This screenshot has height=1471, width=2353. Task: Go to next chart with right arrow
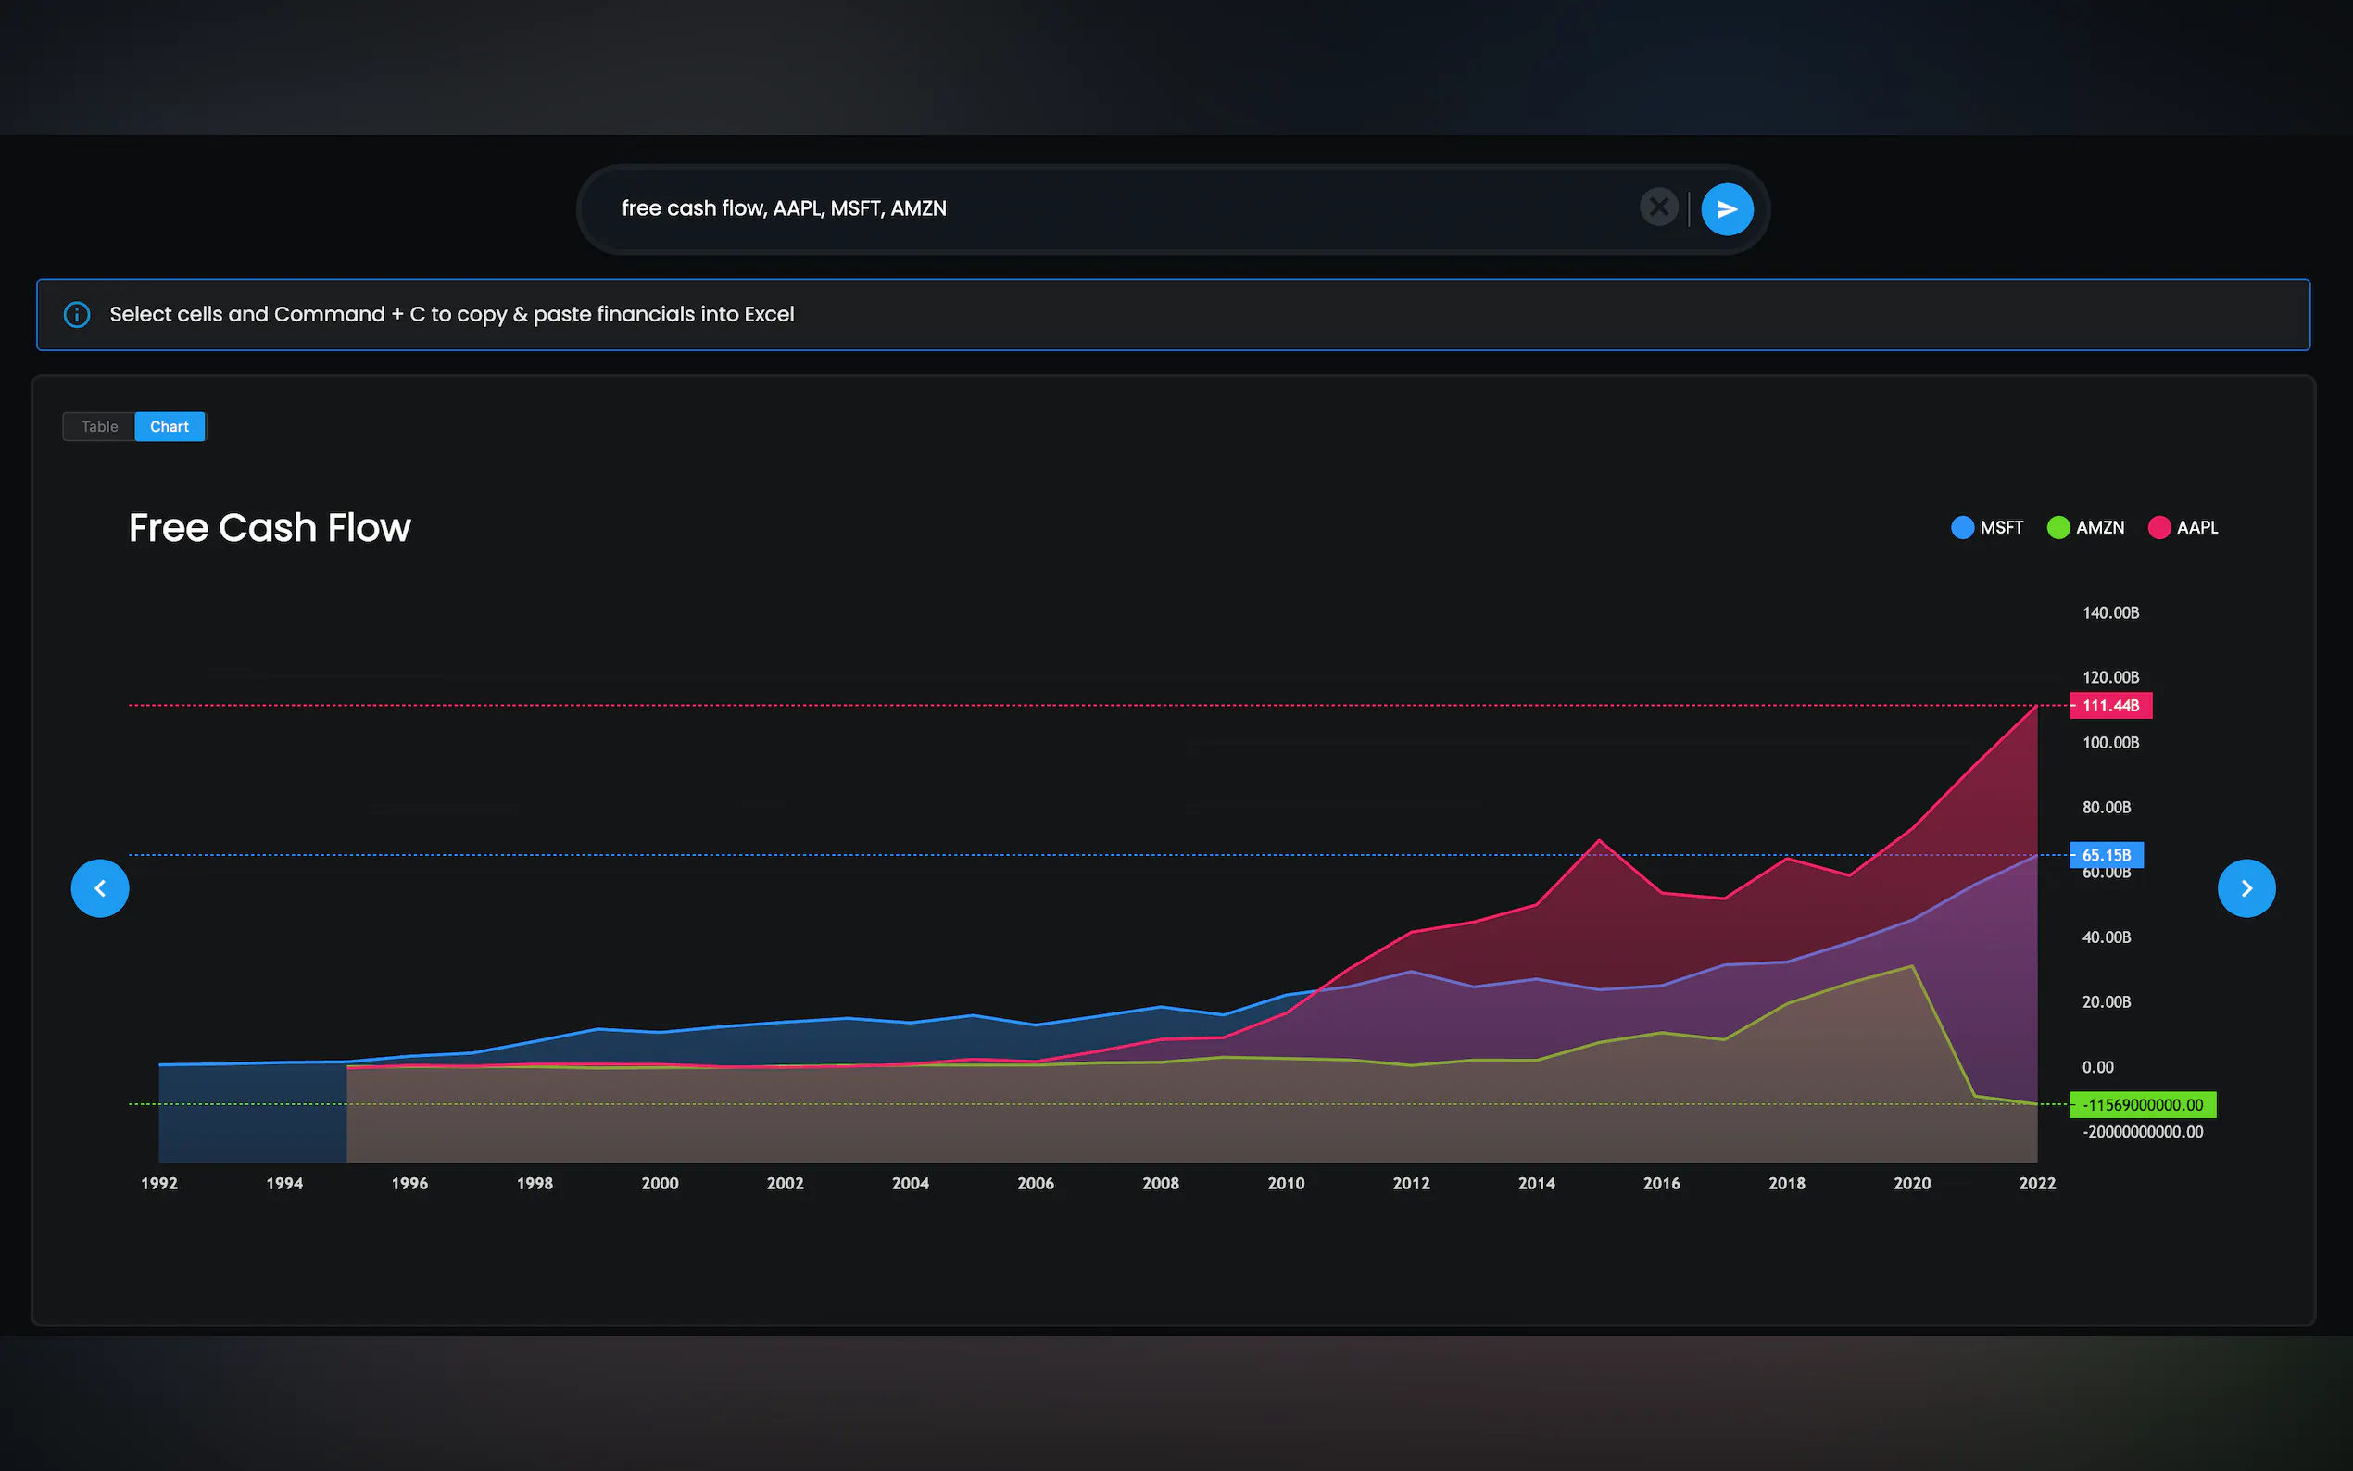pos(2246,888)
